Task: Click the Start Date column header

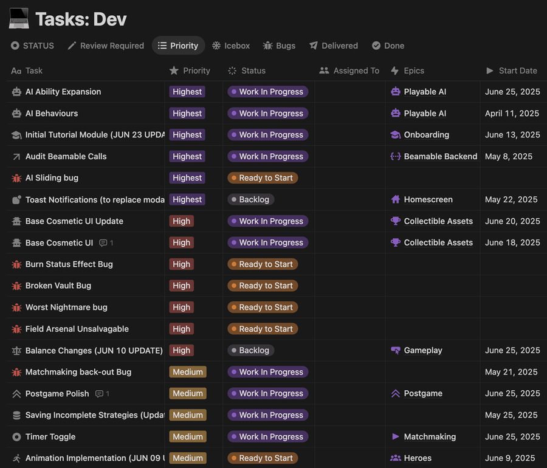Action: [511, 71]
